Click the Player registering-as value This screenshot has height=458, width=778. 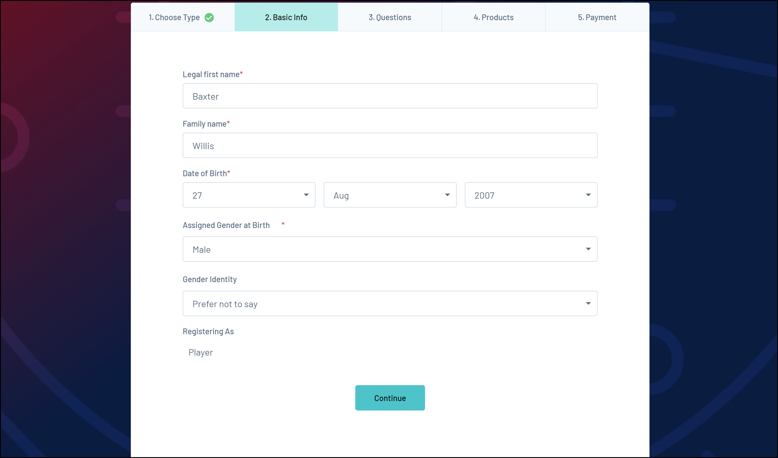[x=201, y=352]
